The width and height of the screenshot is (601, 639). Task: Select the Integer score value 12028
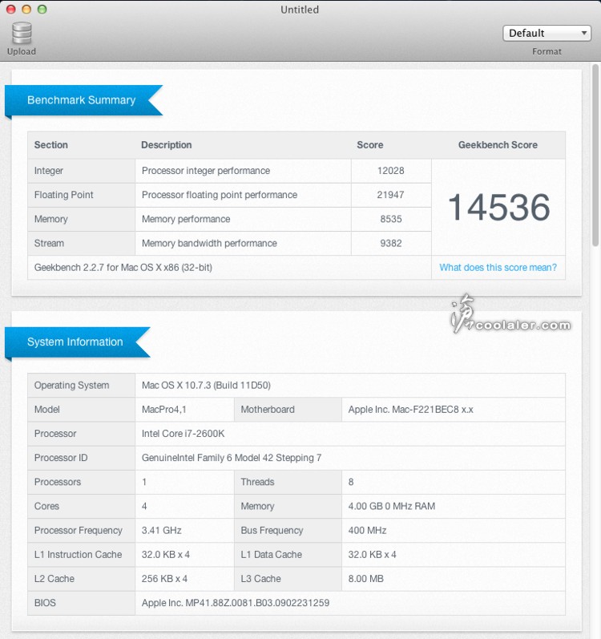(x=390, y=171)
